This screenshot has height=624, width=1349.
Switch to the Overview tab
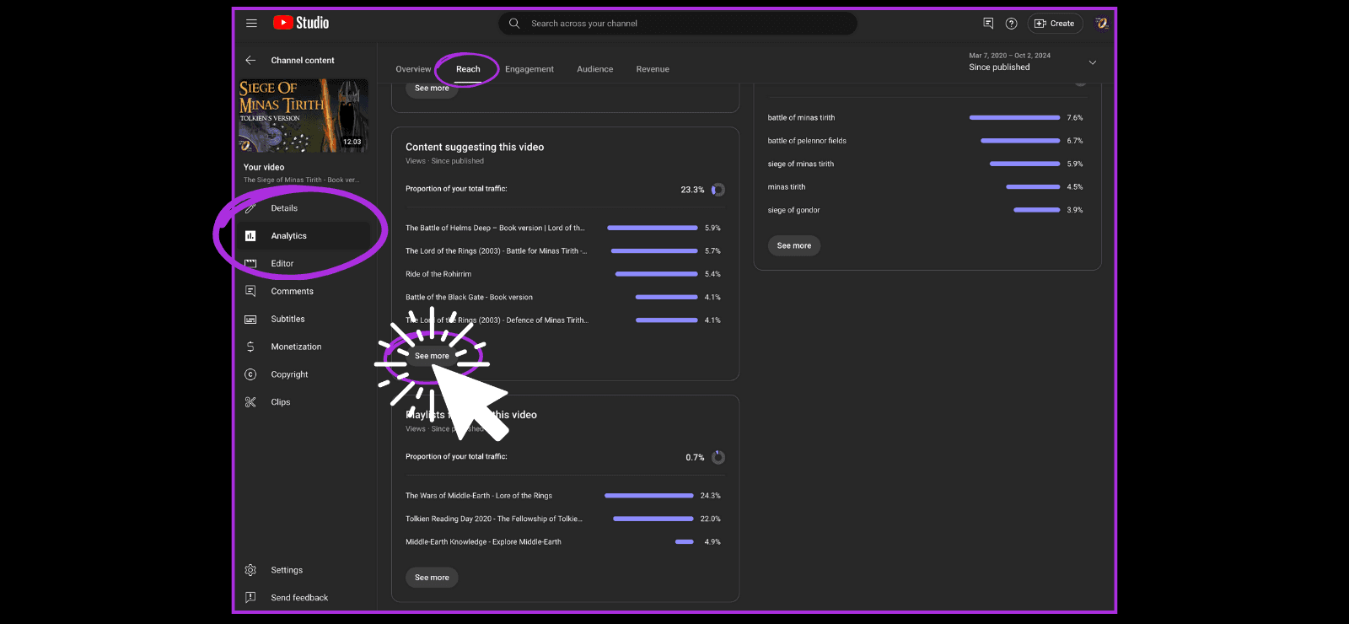click(x=413, y=69)
